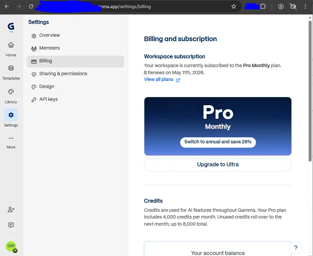Click the invite member icon

tap(11, 209)
